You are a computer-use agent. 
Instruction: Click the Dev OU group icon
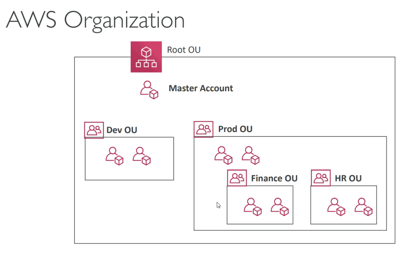tap(94, 130)
